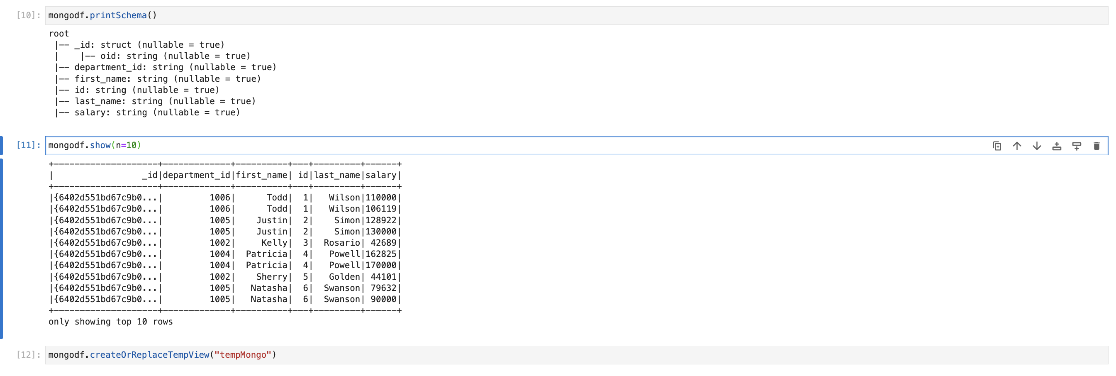Click into the mongodf.printSchema() code cell
Viewport: 1116px width, 376px height.
(x=520, y=16)
